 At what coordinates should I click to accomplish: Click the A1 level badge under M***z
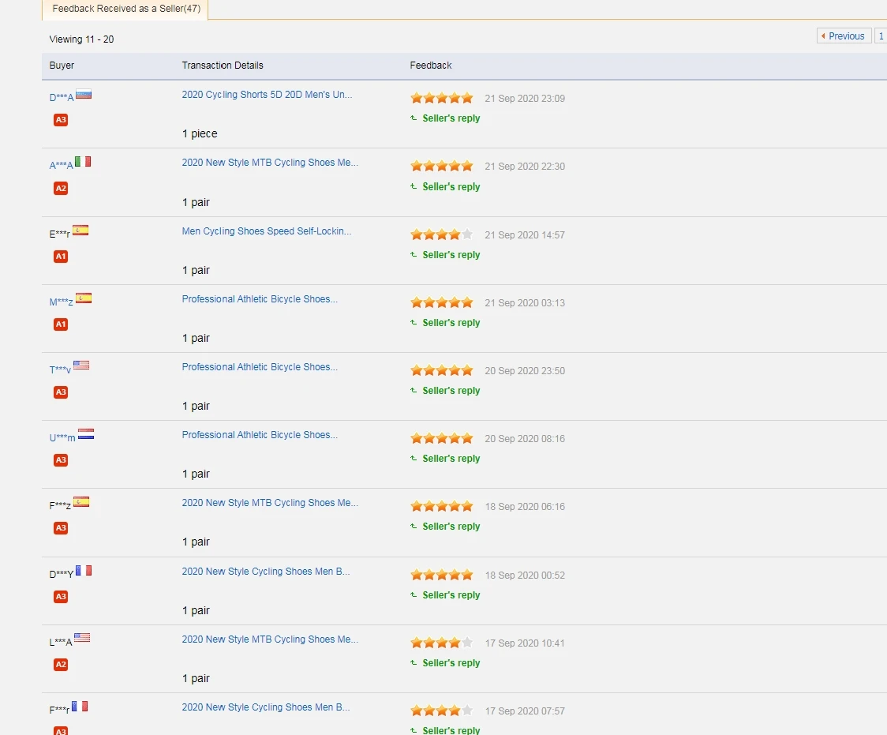click(61, 324)
